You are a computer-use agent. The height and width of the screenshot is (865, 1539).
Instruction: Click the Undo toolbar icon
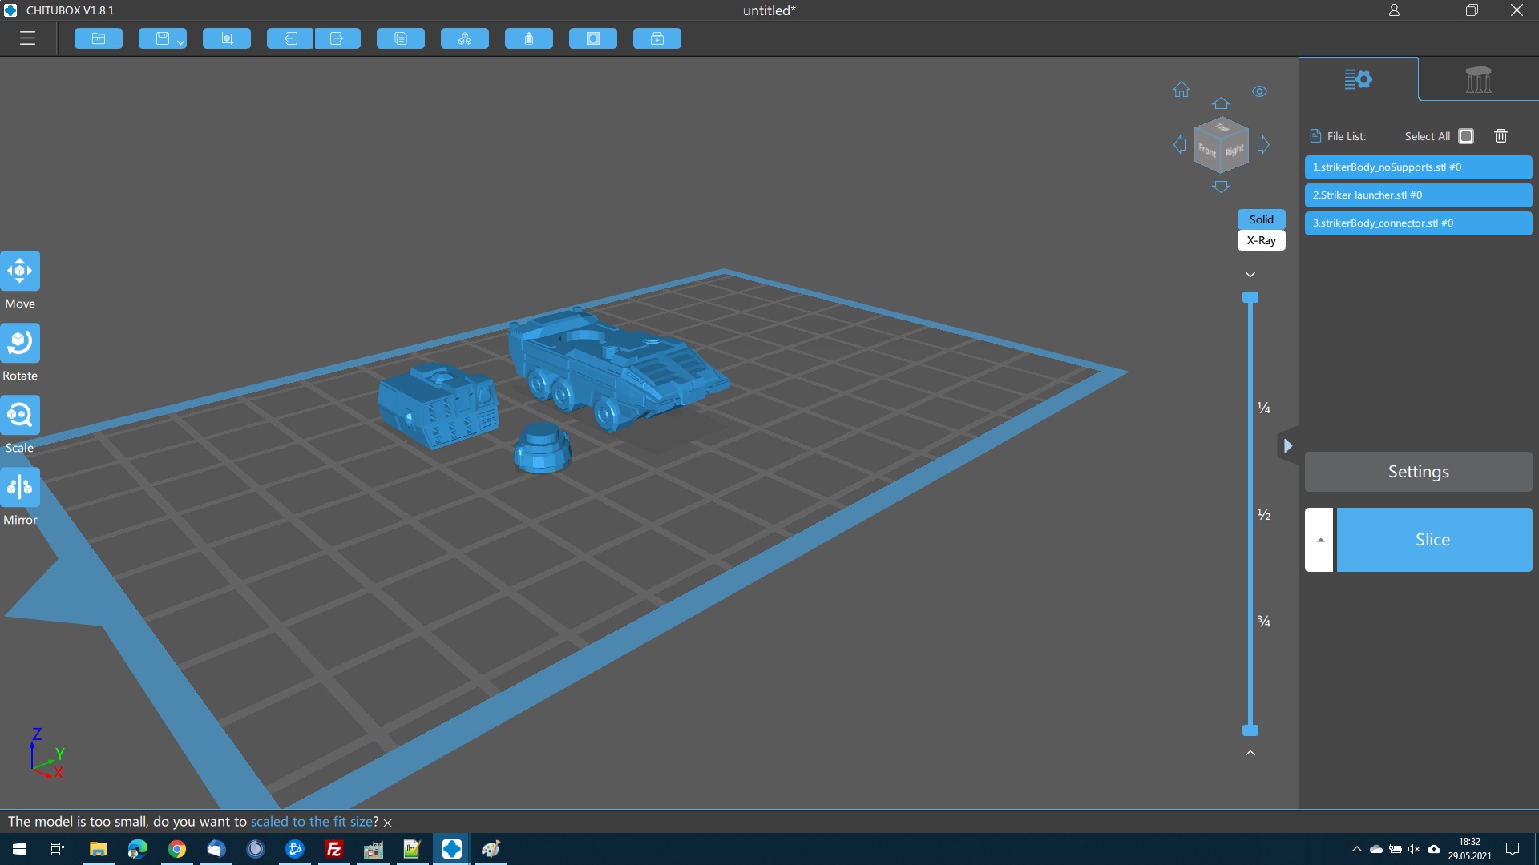pos(289,38)
